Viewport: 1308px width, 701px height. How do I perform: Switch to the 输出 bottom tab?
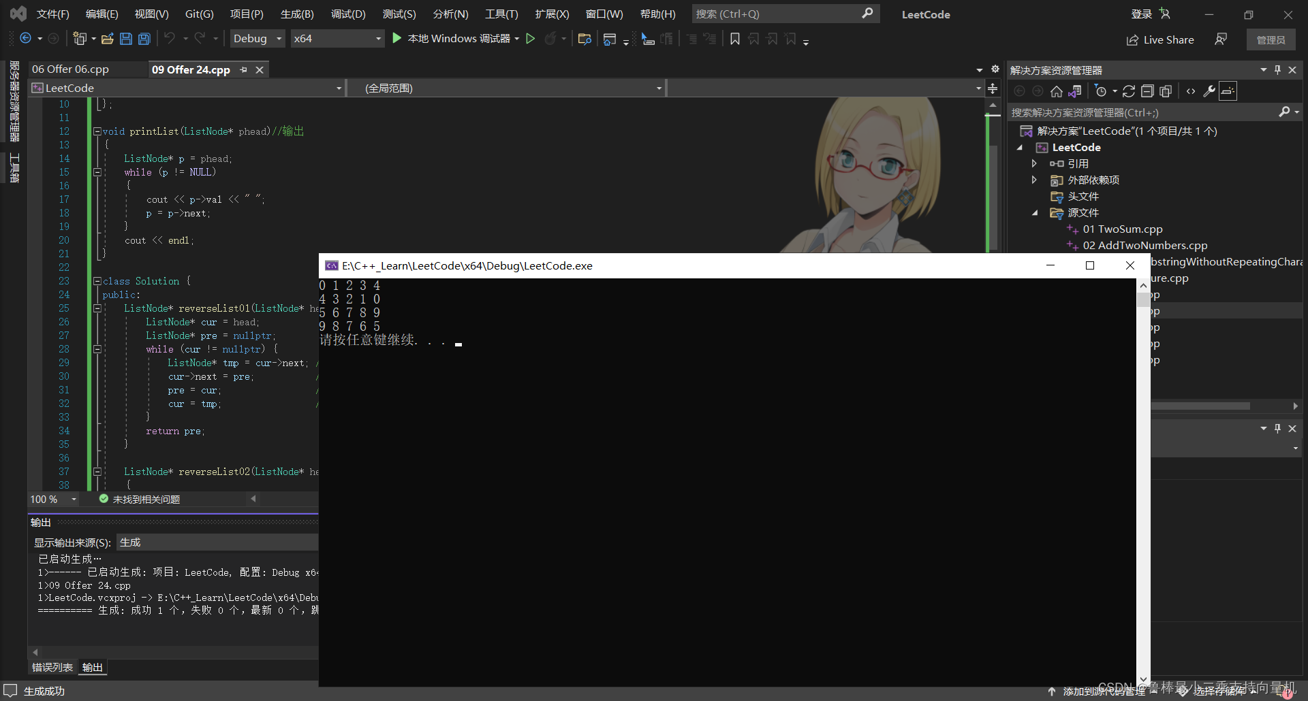pos(93,668)
